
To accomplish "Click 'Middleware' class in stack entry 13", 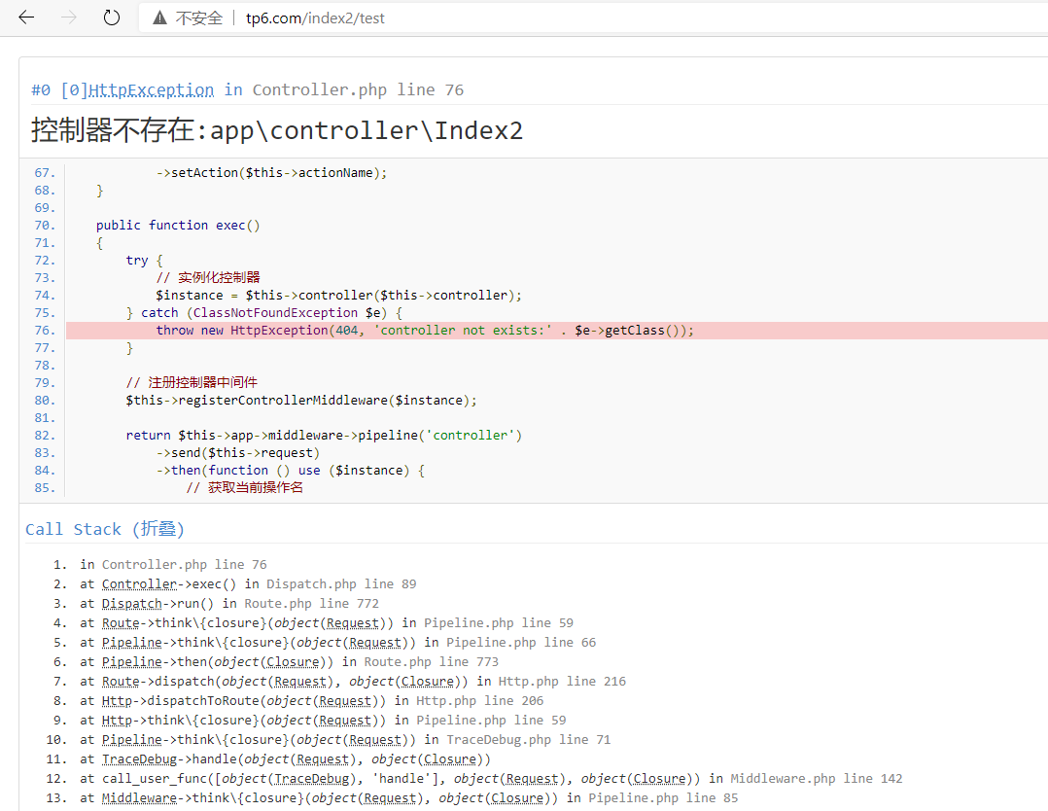I will coord(139,797).
